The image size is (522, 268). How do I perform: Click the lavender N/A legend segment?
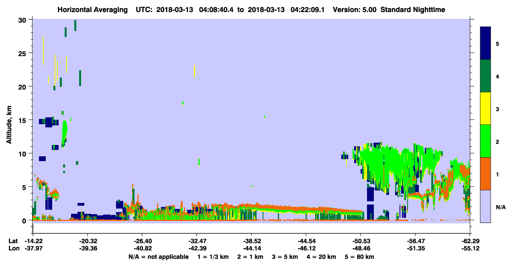pos(485,206)
